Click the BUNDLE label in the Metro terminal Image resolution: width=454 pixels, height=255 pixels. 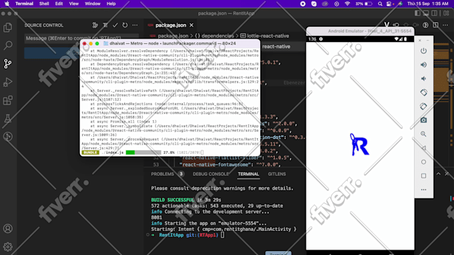[x=90, y=152]
